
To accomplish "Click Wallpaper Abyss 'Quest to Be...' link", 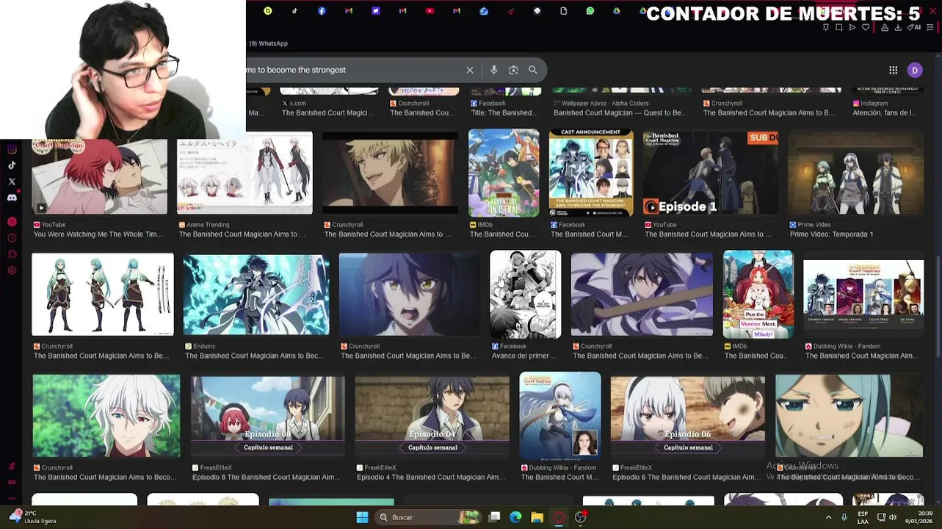I will pos(620,113).
